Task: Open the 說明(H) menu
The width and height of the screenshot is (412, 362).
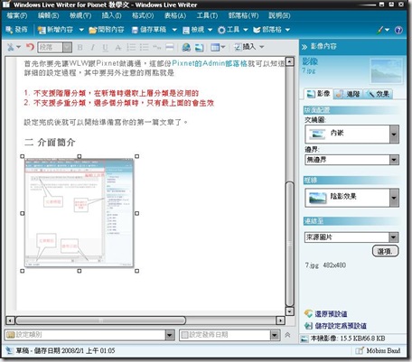Action: [279, 15]
